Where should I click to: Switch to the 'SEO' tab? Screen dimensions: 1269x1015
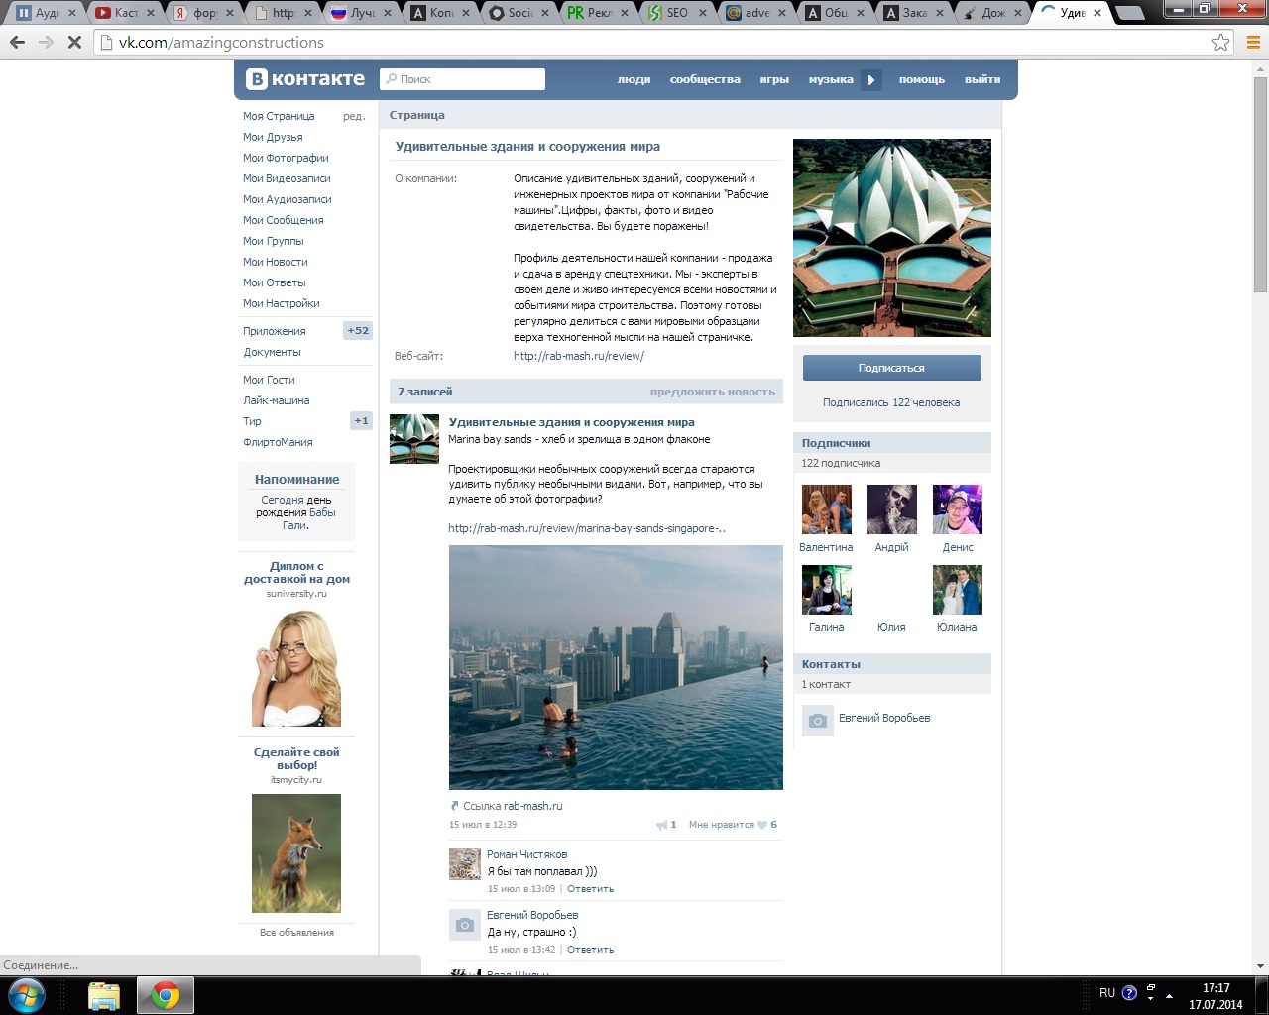pyautogui.click(x=677, y=13)
